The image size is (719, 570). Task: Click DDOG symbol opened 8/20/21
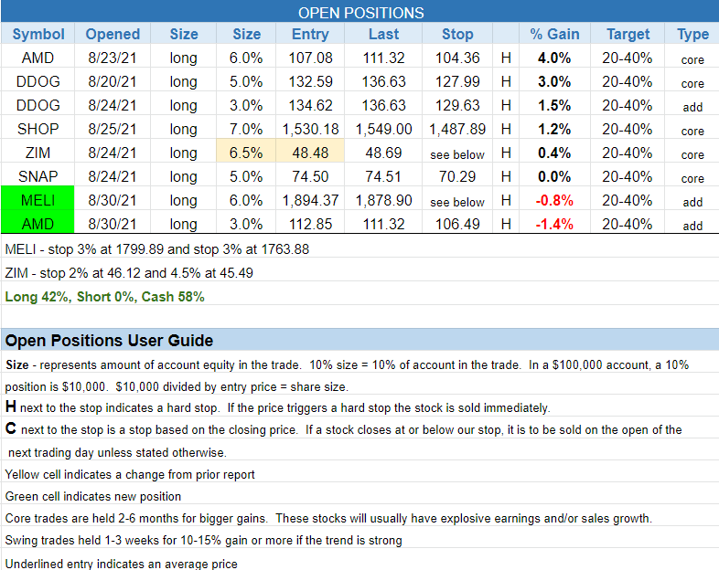38,81
